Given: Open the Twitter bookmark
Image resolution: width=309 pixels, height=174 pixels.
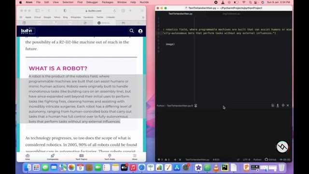Looking at the screenshot, I should coord(100,17).
